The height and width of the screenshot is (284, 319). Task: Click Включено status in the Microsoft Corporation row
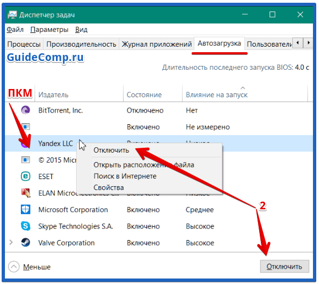(143, 210)
